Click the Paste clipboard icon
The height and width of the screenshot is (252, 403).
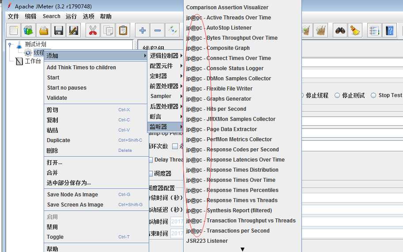pos(123,30)
